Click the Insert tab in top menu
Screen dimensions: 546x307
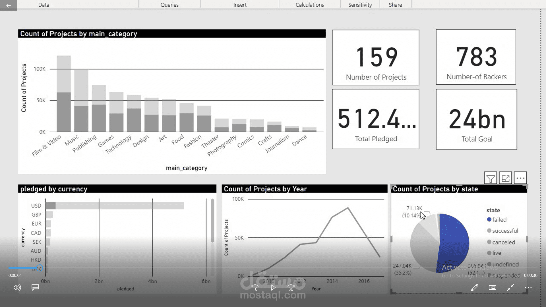(x=240, y=5)
